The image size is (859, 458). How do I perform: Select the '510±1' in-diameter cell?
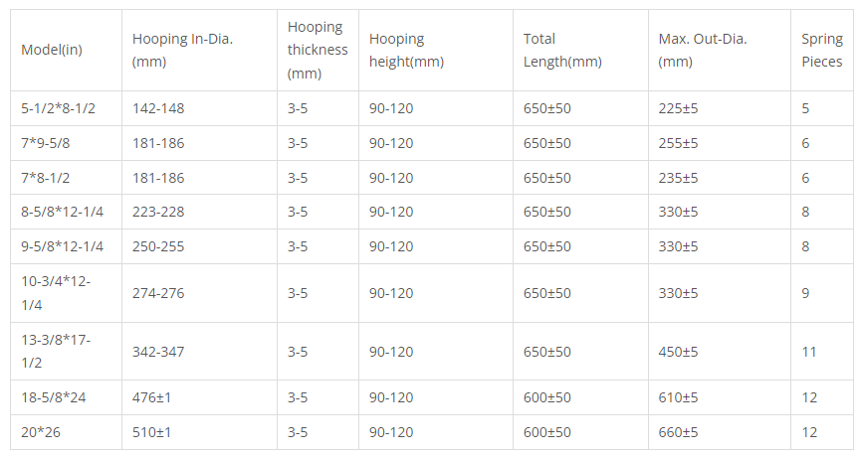point(151,432)
